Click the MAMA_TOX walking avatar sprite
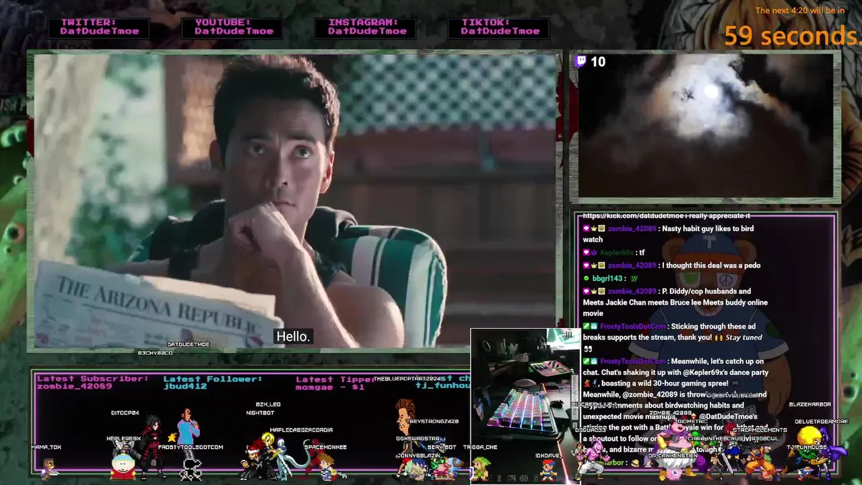Screen dimensions: 862x485 click(x=49, y=469)
